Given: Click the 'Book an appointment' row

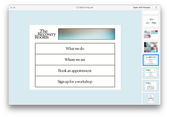Looking at the screenshot, I should tap(75, 71).
